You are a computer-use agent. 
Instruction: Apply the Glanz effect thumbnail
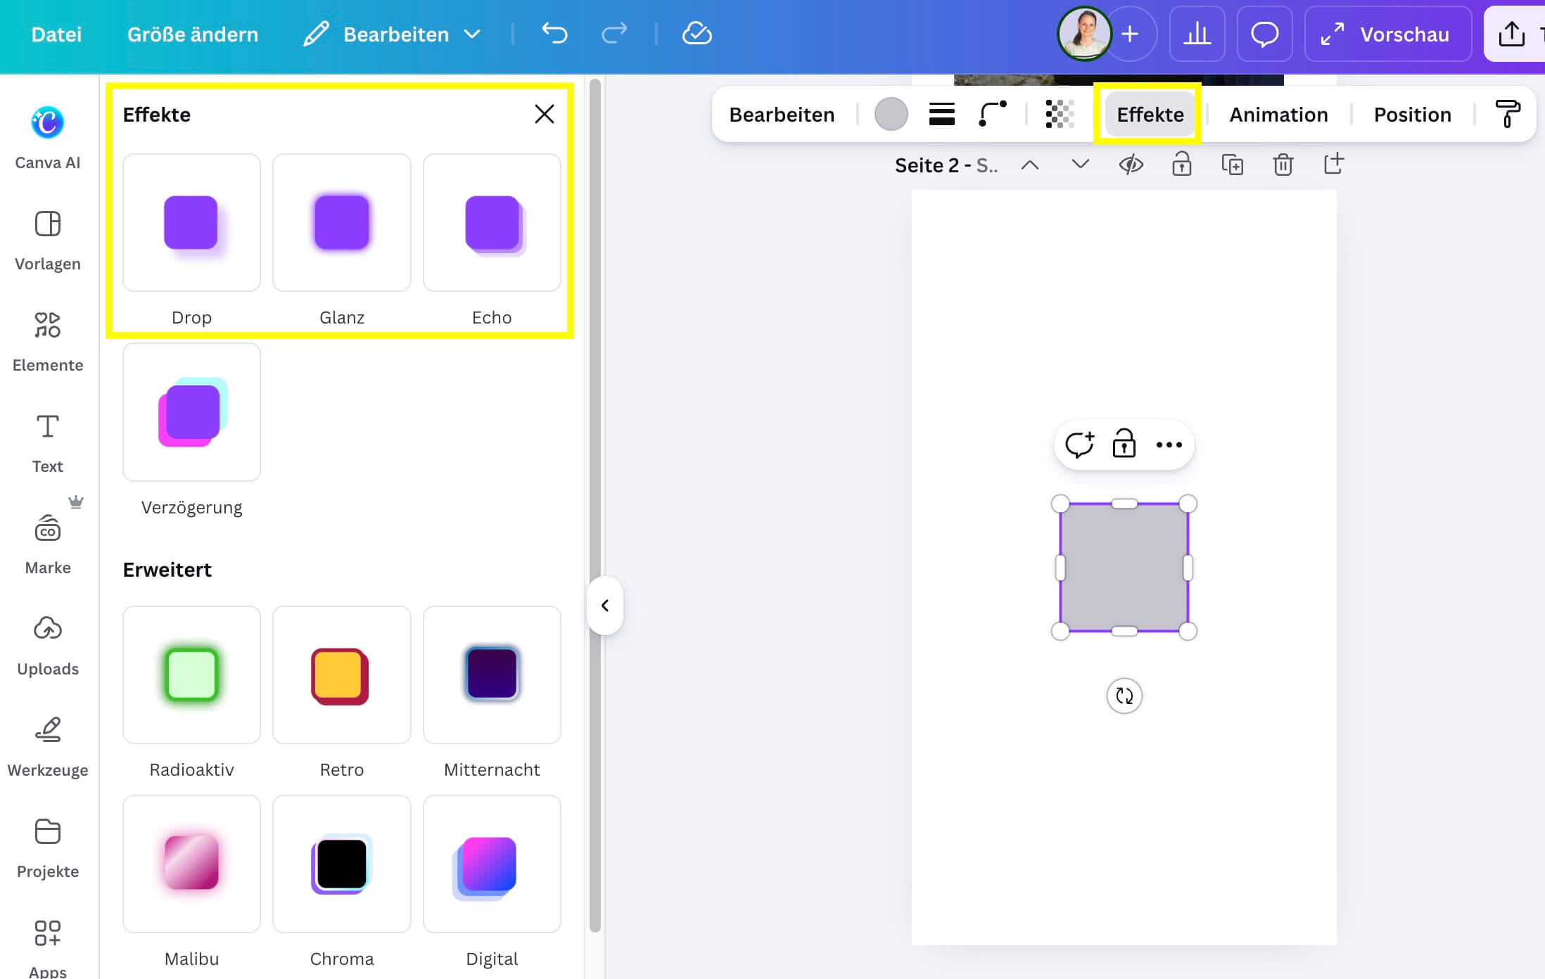[x=341, y=223]
